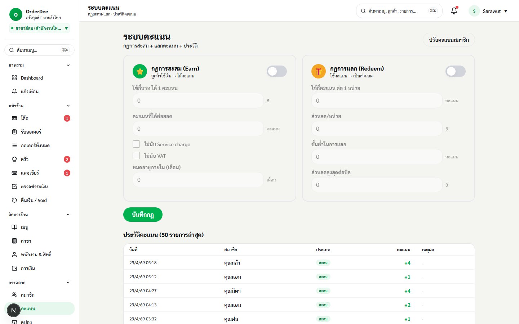Open the ออเดอร์ทั้งหมด menu item
Image resolution: width=519 pixels, height=324 pixels.
click(39, 145)
